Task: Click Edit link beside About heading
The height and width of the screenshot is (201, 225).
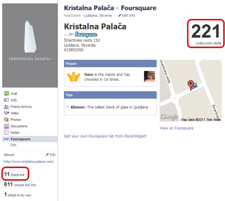Action: [x=51, y=155]
